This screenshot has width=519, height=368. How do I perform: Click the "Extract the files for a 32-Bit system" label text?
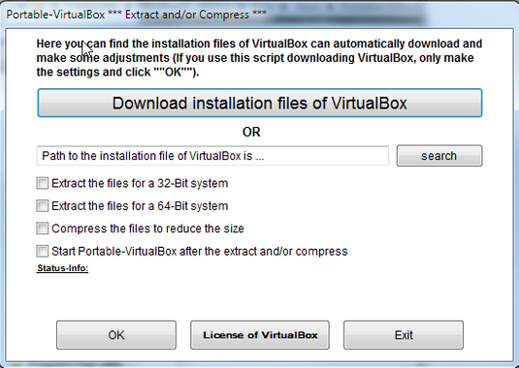(x=140, y=183)
